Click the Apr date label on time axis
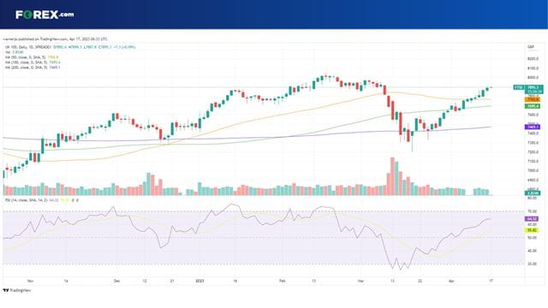Viewport: 548px width, 308px height. tap(451, 281)
